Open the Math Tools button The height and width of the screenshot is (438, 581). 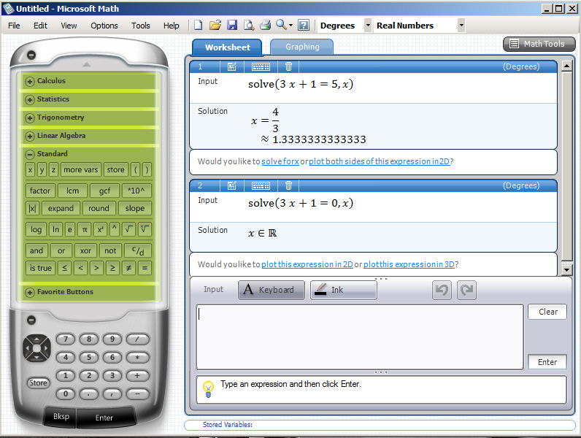(539, 44)
